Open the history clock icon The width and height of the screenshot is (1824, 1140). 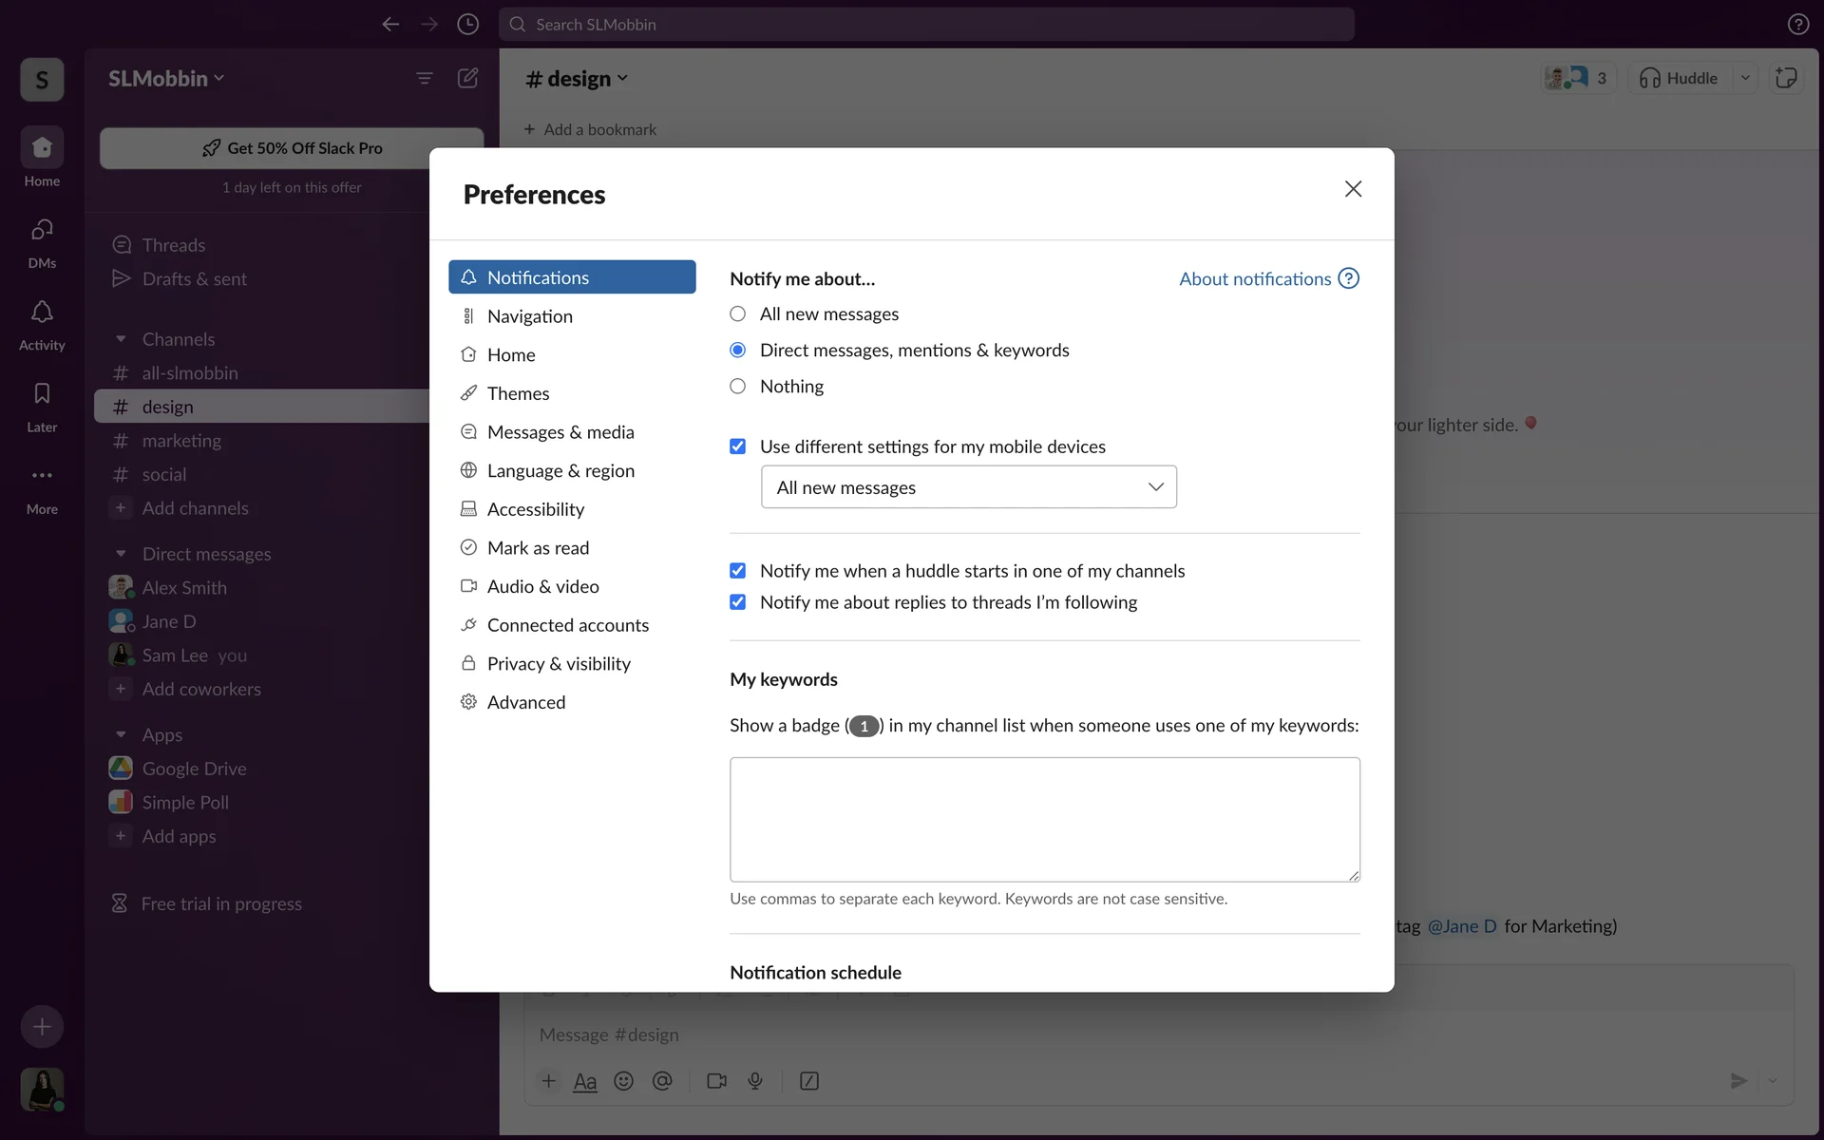pyautogui.click(x=467, y=24)
